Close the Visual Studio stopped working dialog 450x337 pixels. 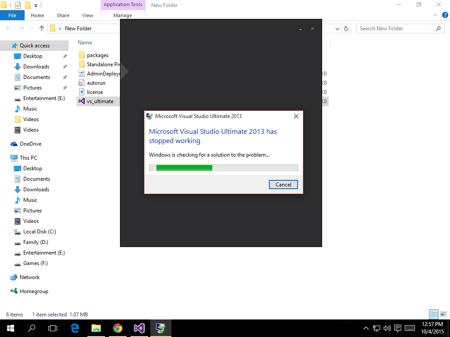tap(296, 116)
